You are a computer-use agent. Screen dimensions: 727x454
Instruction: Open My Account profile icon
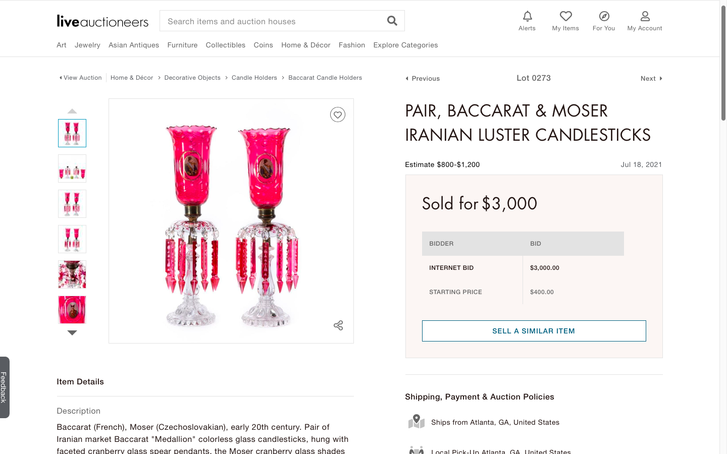pos(645,16)
